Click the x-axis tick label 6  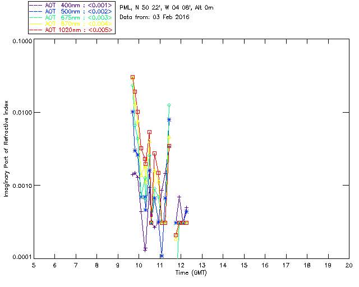pyautogui.click(x=55, y=265)
